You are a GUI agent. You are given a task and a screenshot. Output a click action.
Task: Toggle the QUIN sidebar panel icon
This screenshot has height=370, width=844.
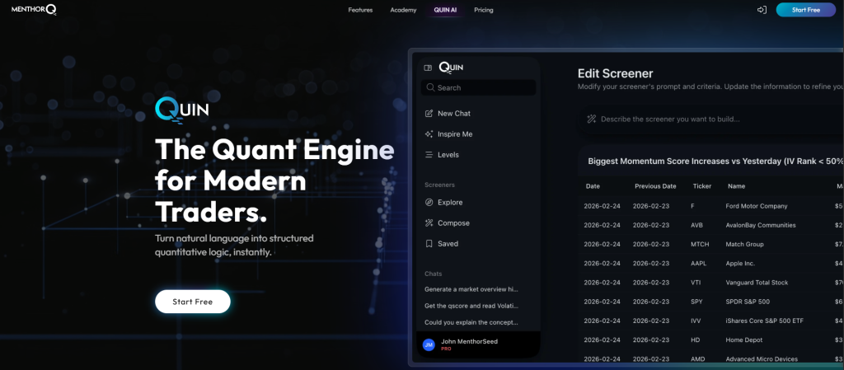(428, 68)
